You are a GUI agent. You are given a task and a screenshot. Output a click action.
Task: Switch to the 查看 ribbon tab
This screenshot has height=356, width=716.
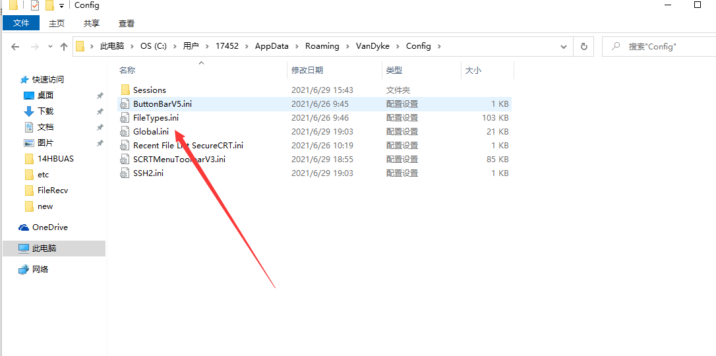point(127,23)
